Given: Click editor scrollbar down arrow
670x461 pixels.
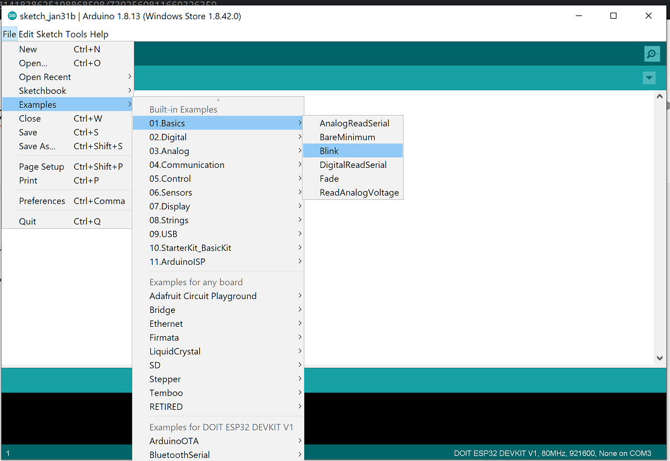Looking at the screenshot, I should pos(660,358).
